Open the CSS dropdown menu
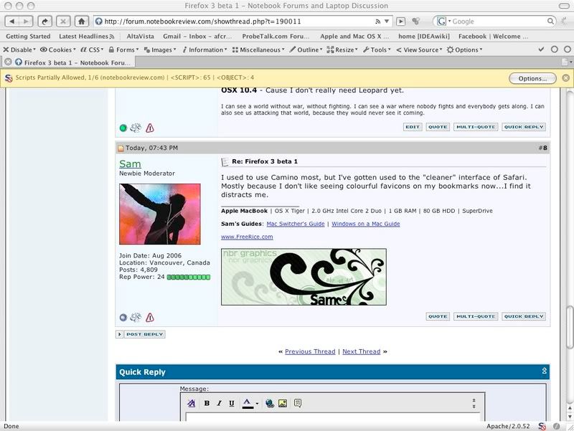 point(92,49)
